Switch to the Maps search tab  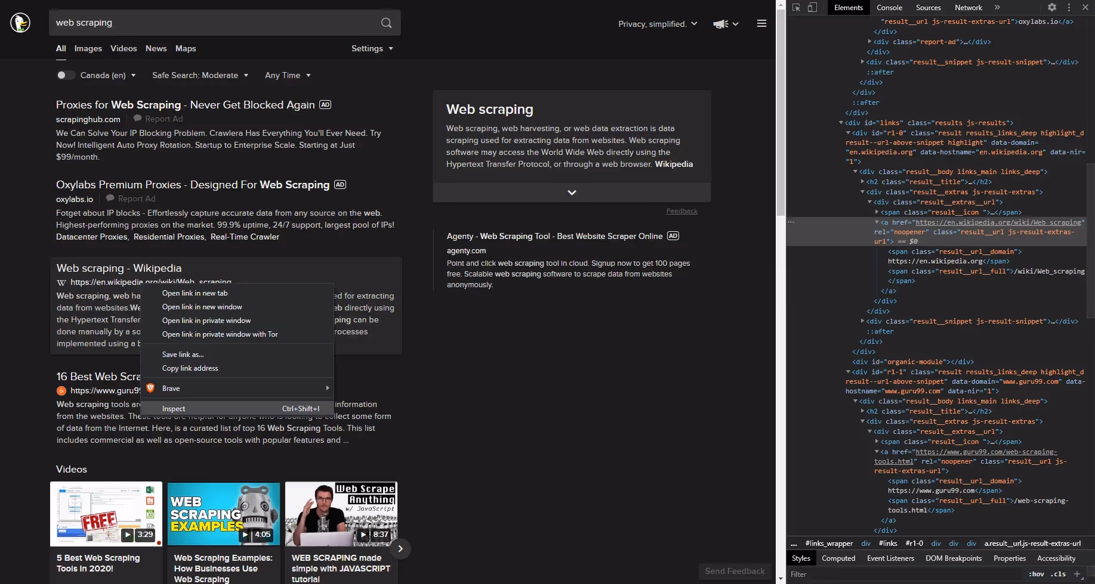pos(186,48)
